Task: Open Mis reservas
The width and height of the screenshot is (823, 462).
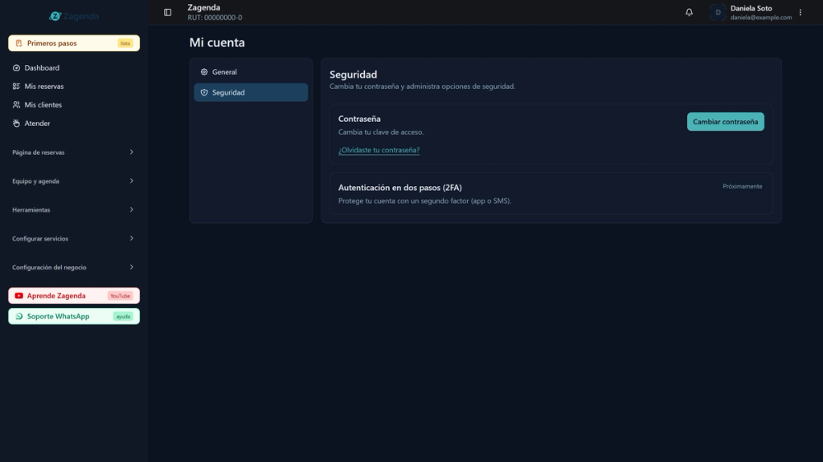Action: coord(73,86)
